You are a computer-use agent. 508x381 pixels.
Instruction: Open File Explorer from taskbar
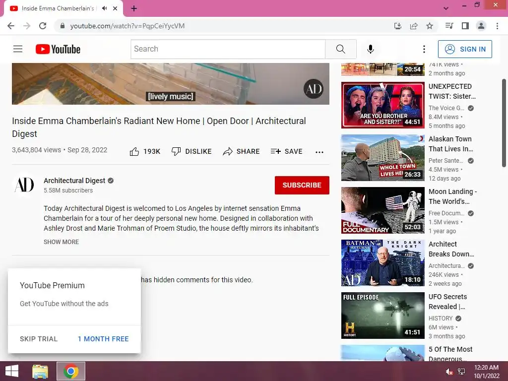click(40, 371)
